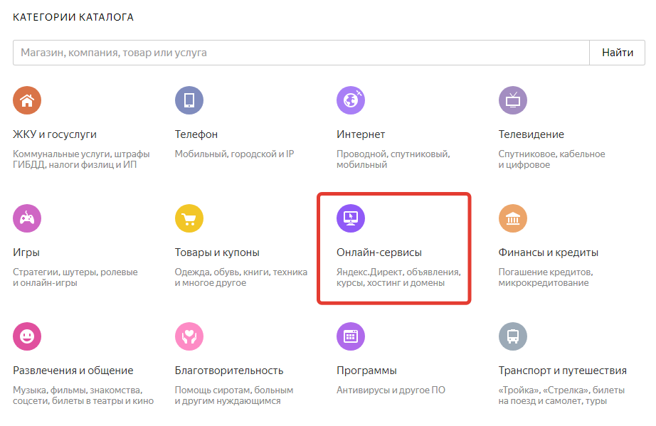This screenshot has height=426, width=656.
Task: Go to Транспорт и путешествия category
Action: [562, 371]
